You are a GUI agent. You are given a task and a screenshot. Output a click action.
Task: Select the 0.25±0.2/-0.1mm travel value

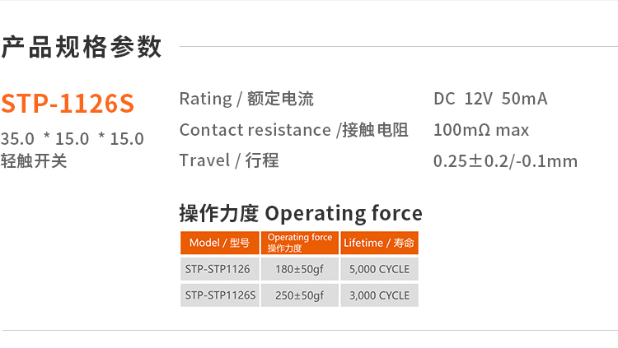coord(505,161)
